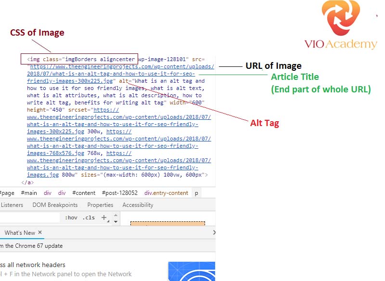This screenshot has height=281, width=385.
Task: Switch to the DOM Breakpoints tab
Action: (x=55, y=205)
